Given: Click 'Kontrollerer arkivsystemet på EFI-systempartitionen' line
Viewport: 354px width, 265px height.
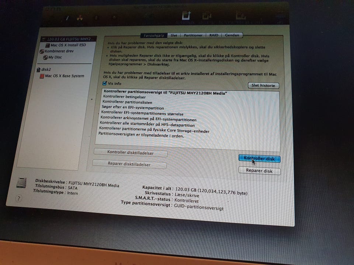Looking at the screenshot, I should (x=148, y=119).
